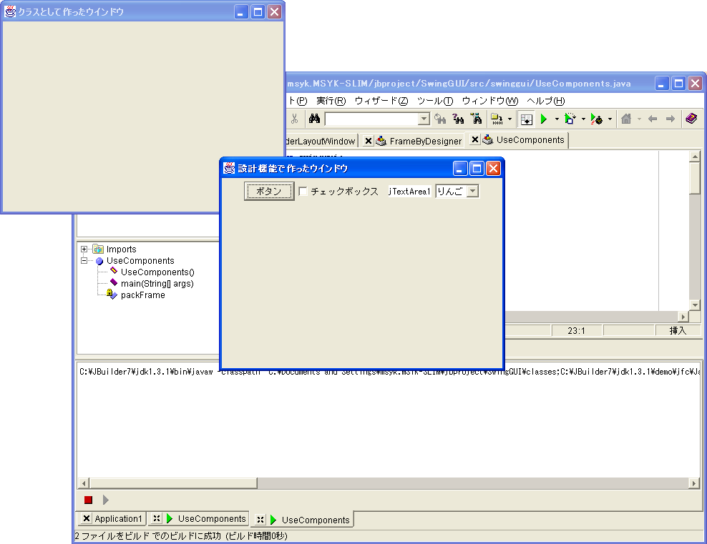The width and height of the screenshot is (707, 544).
Task: Open the Help book icon
Action: [x=691, y=119]
